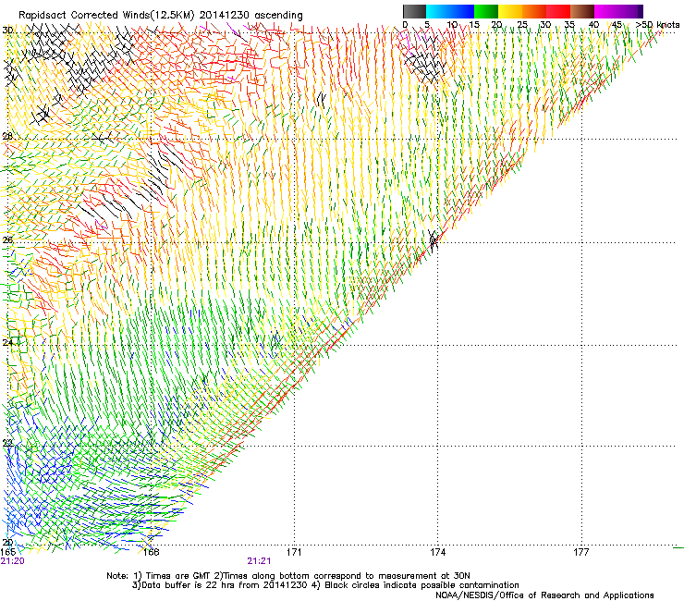Click the '20141230' date in the title
Screen dimensions: 684x601
(225, 15)
